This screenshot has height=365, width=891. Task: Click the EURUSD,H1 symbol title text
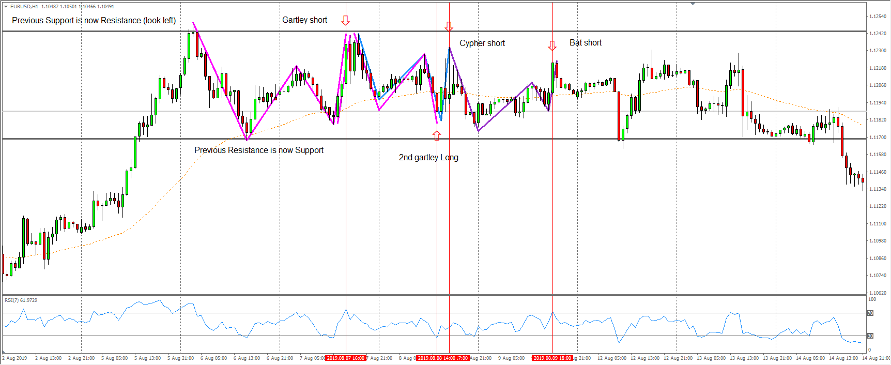(24, 7)
